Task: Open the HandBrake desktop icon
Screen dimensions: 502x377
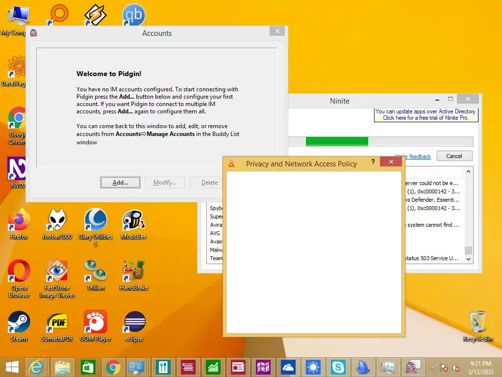Action: pyautogui.click(x=134, y=275)
